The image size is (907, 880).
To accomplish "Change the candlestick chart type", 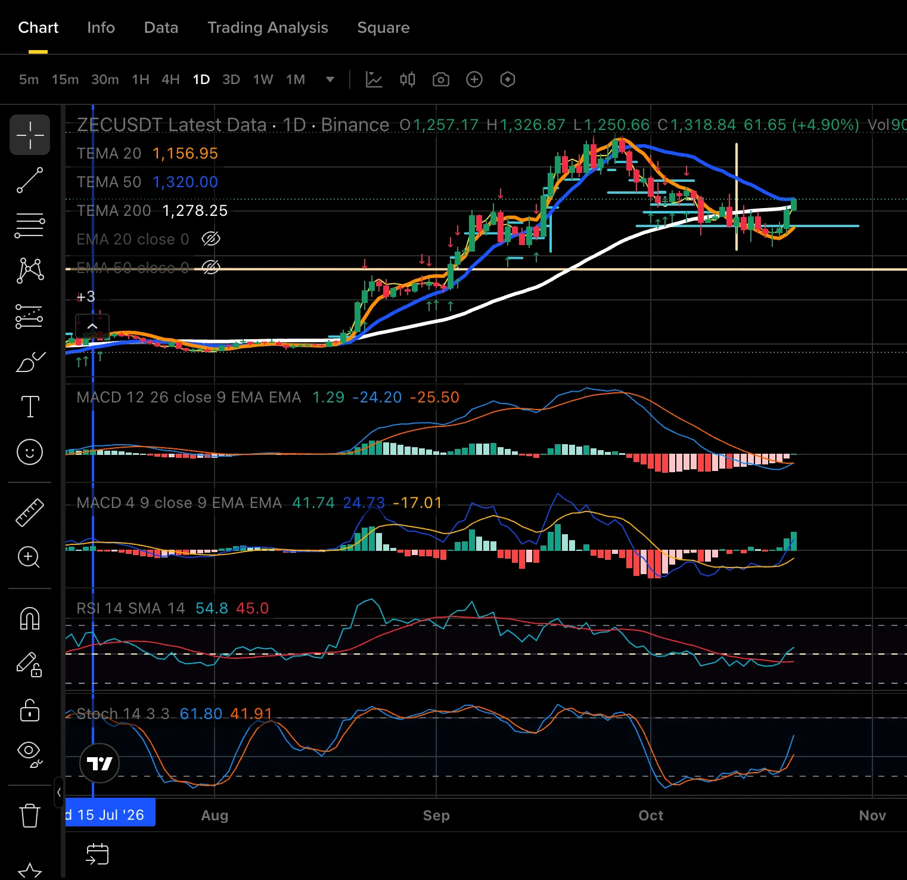I will click(x=408, y=79).
